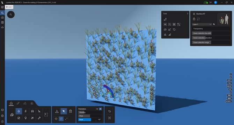Select the Lights bulb category icon
This screenshot has width=234, height=125.
25,118
